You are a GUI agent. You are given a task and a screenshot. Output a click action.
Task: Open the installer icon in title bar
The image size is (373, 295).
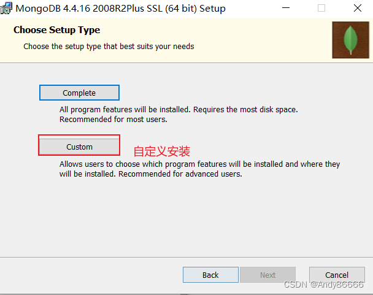(x=6, y=9)
